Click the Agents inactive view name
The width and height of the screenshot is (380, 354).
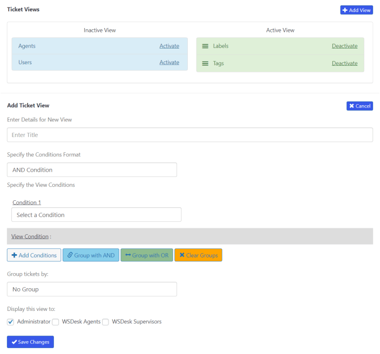(27, 46)
